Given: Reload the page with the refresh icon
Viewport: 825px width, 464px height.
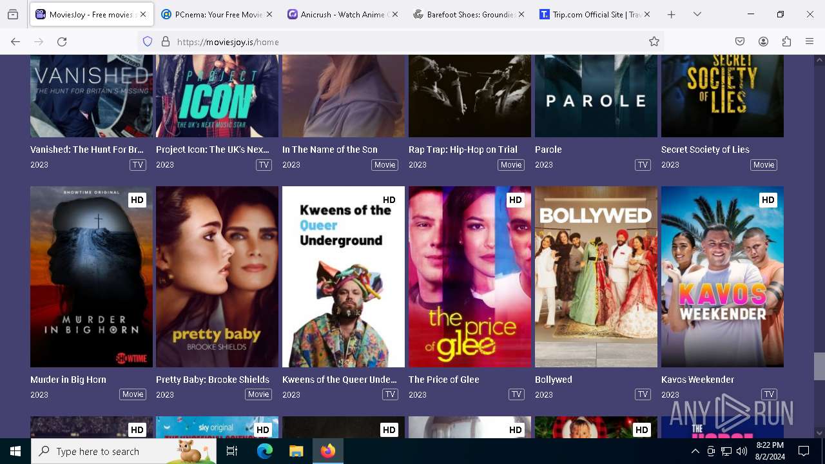Looking at the screenshot, I should pos(62,41).
